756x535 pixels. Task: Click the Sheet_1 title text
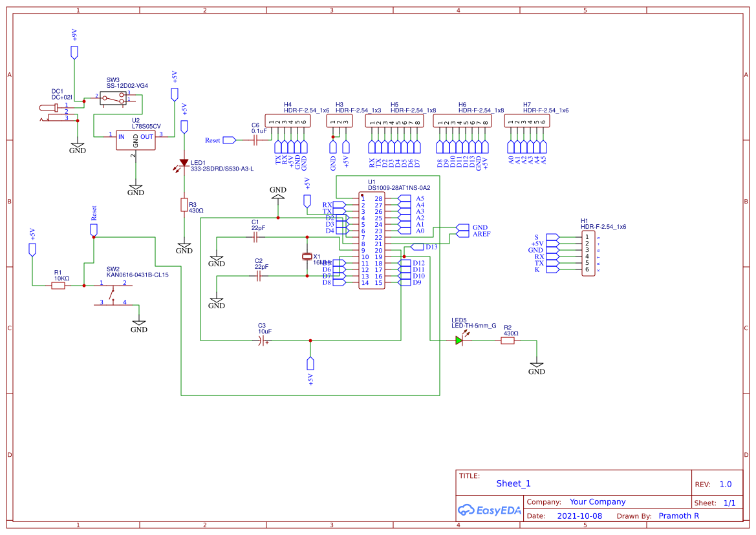[512, 483]
